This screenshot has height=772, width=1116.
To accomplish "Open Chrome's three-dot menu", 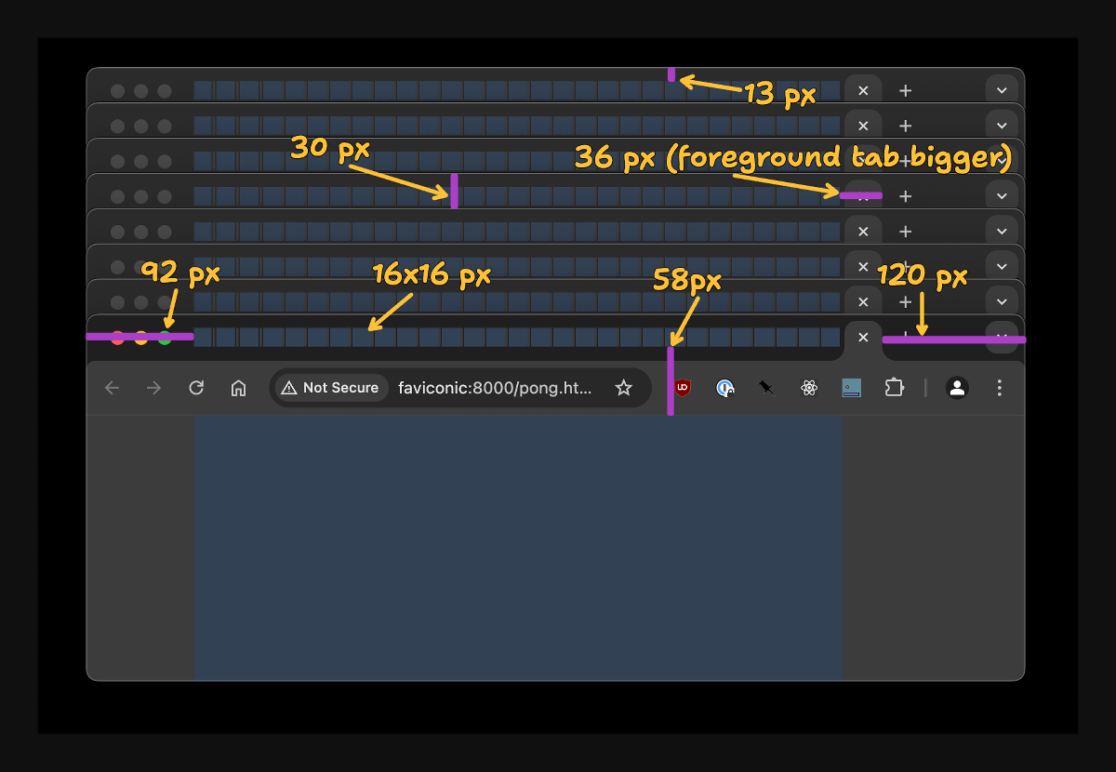I will [1000, 388].
